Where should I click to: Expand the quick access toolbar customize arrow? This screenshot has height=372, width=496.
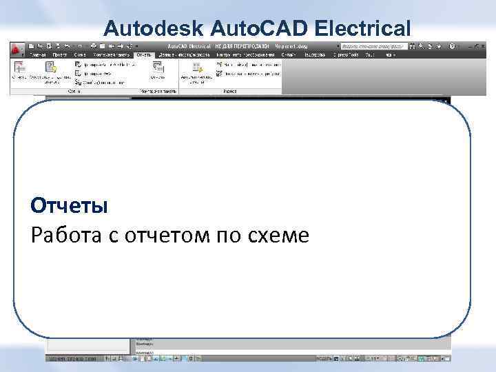136,47
